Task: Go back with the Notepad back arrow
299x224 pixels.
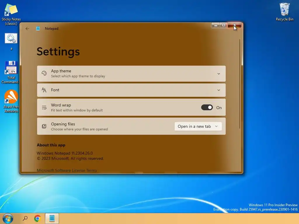Action: pyautogui.click(x=27, y=29)
